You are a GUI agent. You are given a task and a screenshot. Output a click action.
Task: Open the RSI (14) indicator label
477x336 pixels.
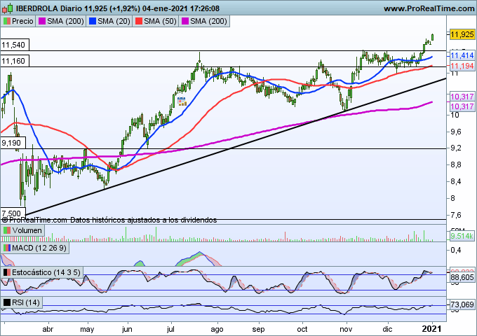(x=26, y=302)
